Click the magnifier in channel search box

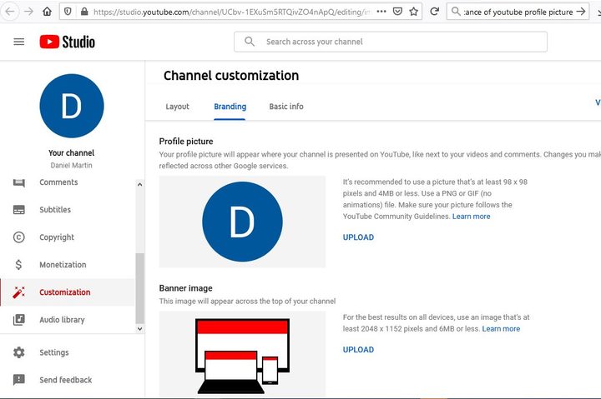tap(249, 42)
